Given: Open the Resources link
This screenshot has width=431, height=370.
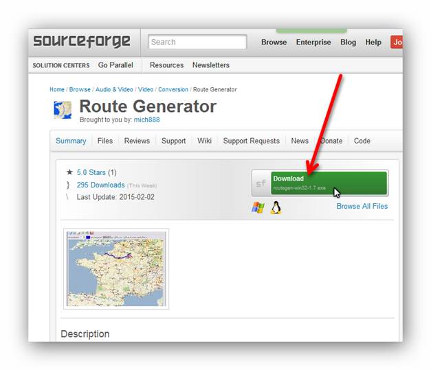Looking at the screenshot, I should click(166, 65).
